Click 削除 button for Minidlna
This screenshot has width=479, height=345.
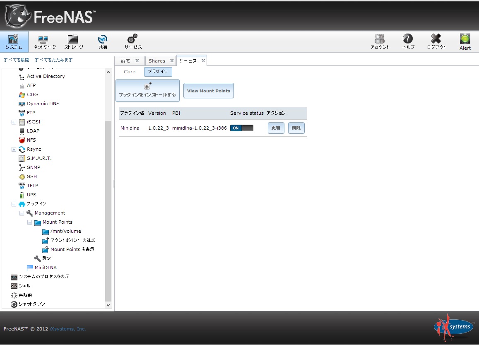pos(296,128)
